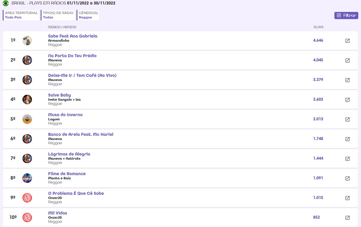Screen dimensions: 361x227
Task: Open external link for Na Porta Do Teu Prédio
Action: coord(348,60)
